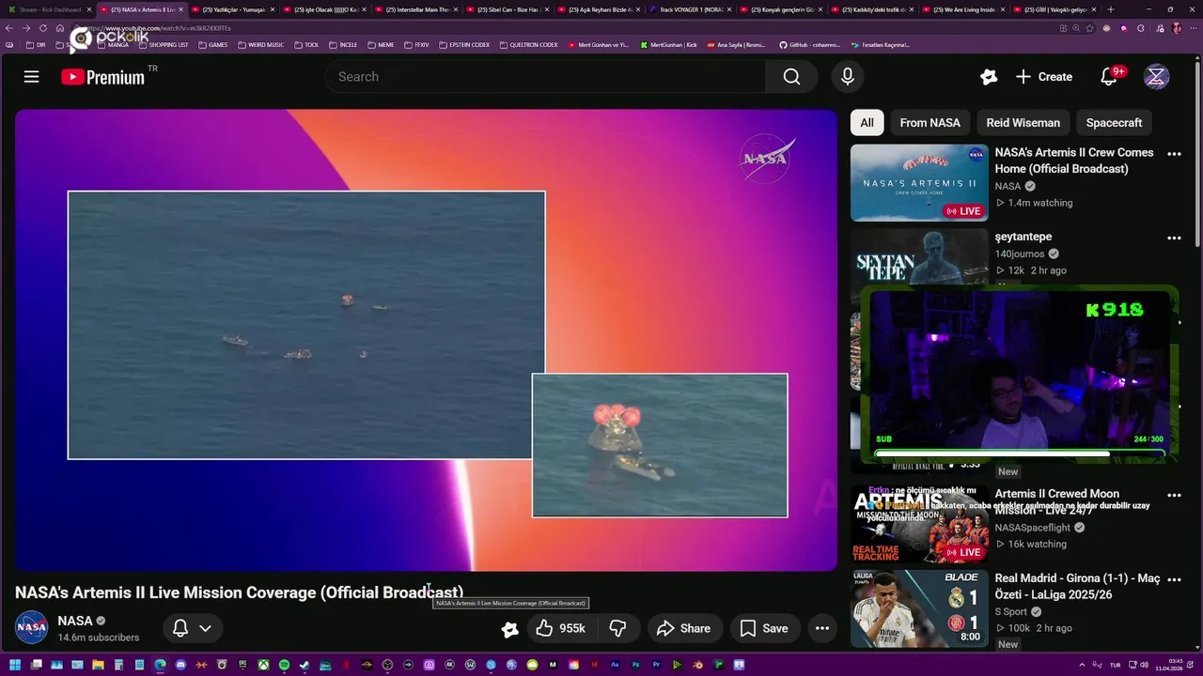The height and width of the screenshot is (676, 1203).
Task: Open the MertGunhan | Kick bookmark
Action: (x=669, y=45)
